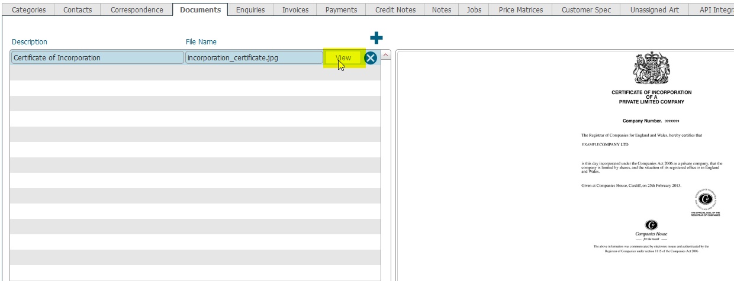Select the Certificate of Incorporation description field
Viewport: 734px width, 281px height.
[x=97, y=58]
